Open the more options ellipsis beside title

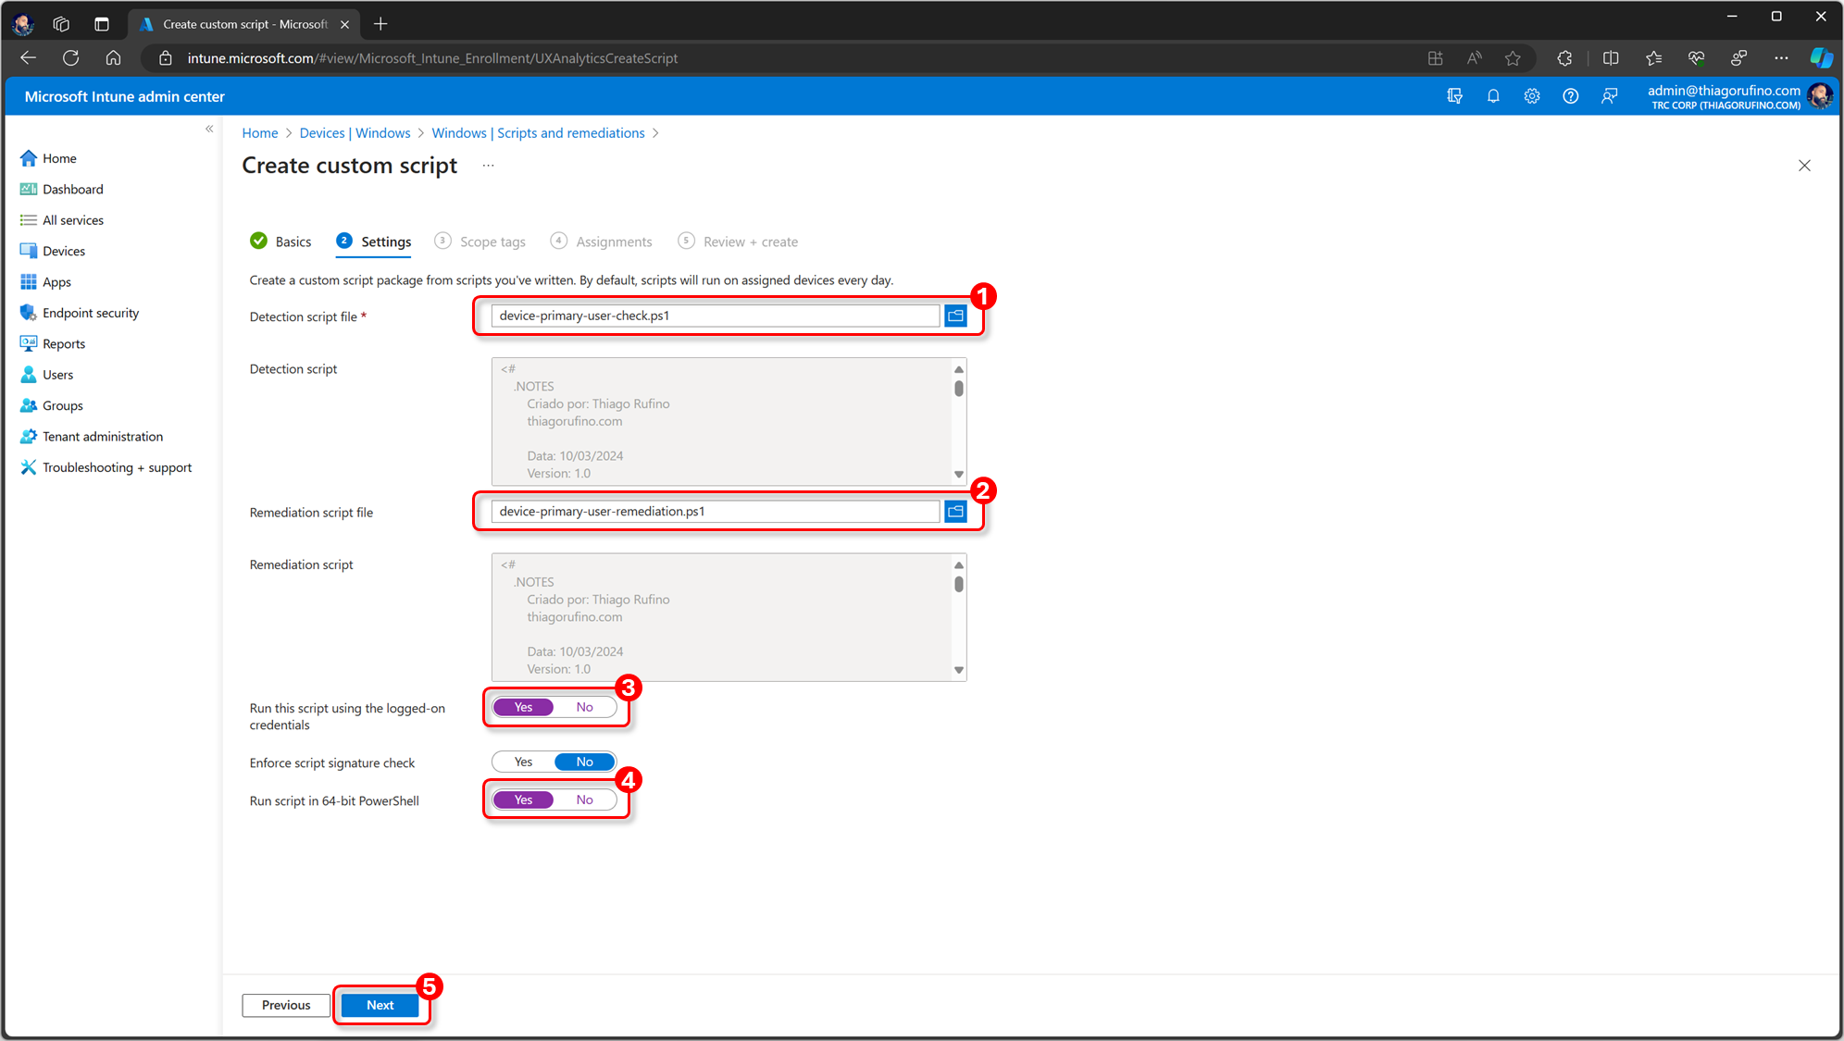click(x=488, y=166)
